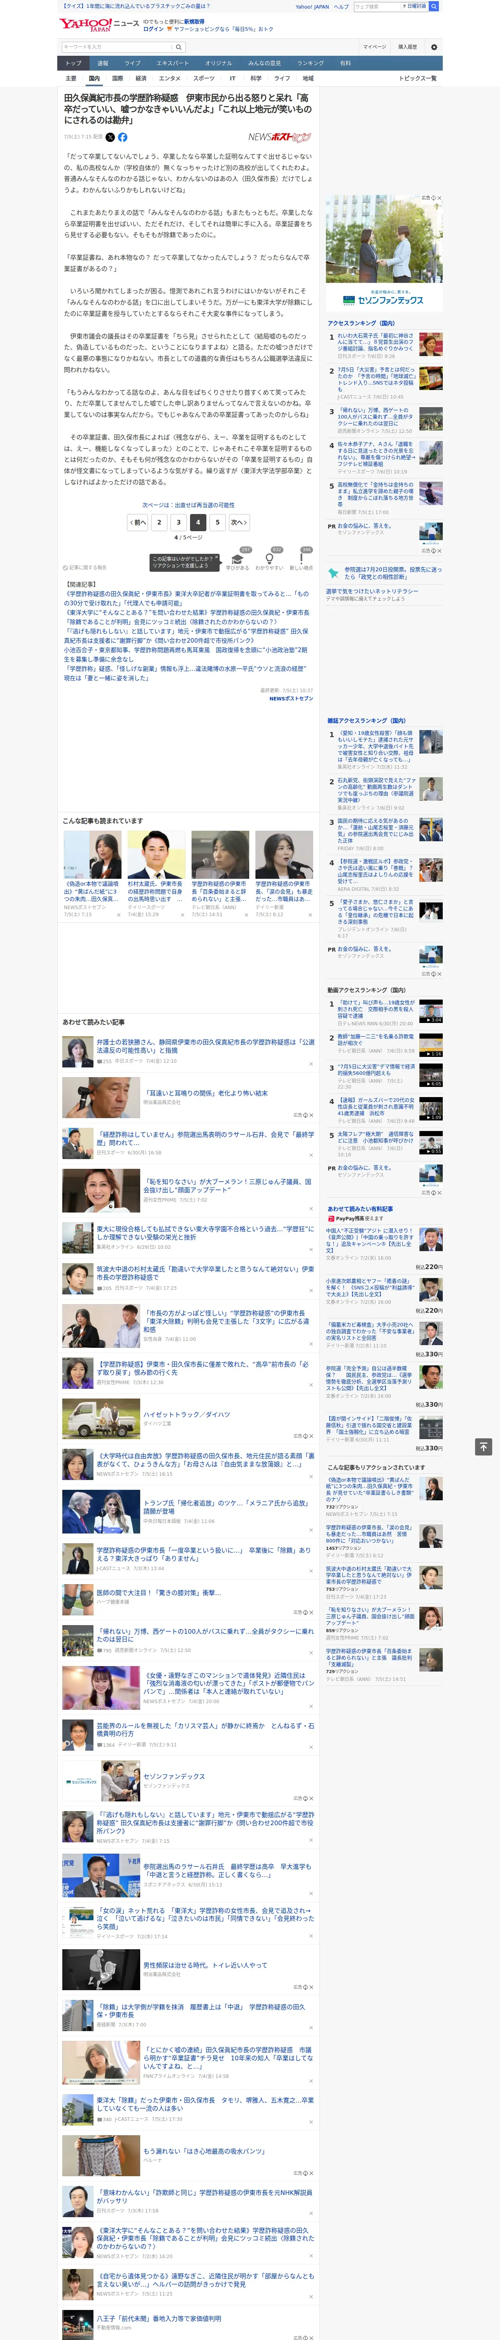The height and width of the screenshot is (2340, 500).
Task: Open the マイページ link
Action: click(x=375, y=46)
